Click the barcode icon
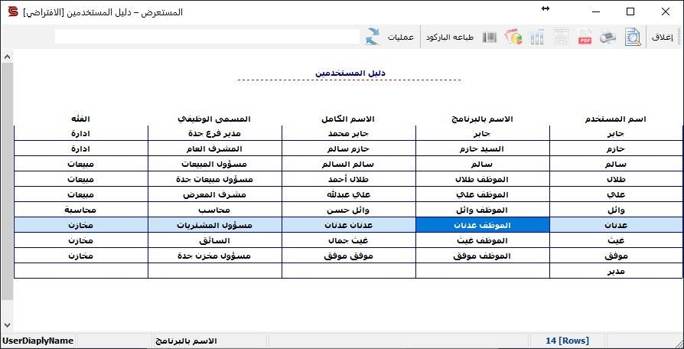 pos(490,37)
